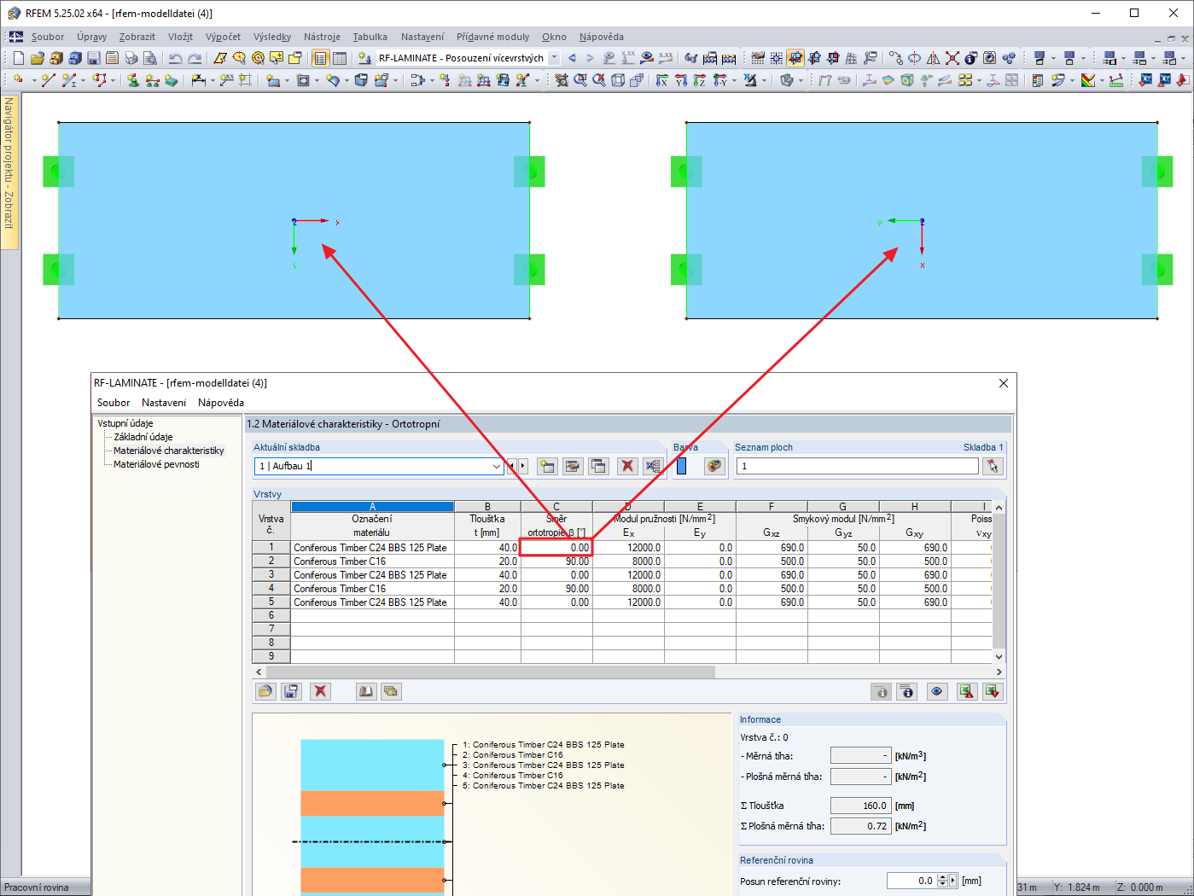Show view in X direction
1194x896 pixels.
pos(661,80)
